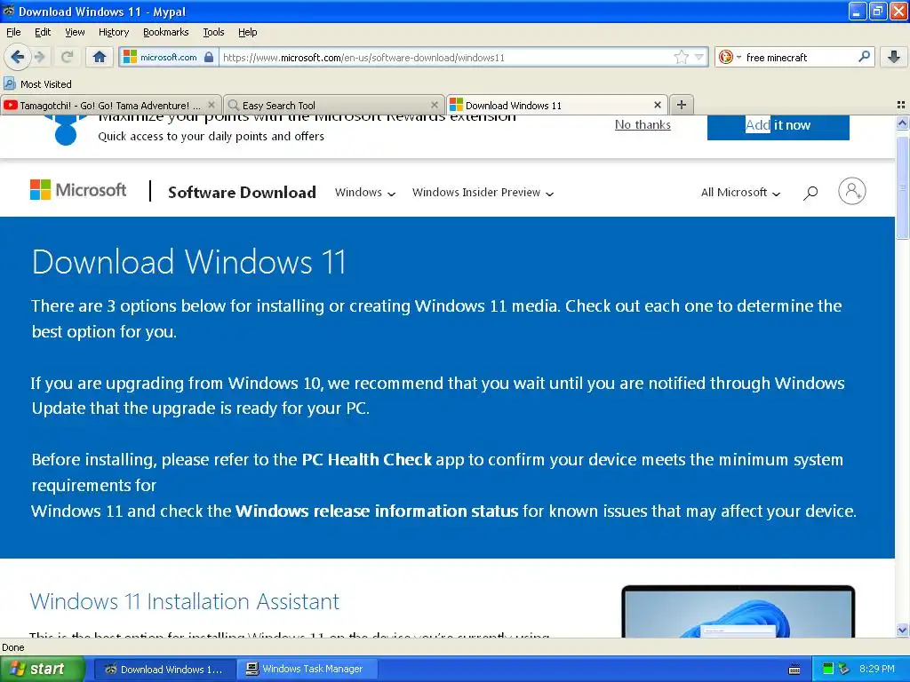Image resolution: width=910 pixels, height=682 pixels.
Task: Open the Software Download link
Action: [242, 193]
